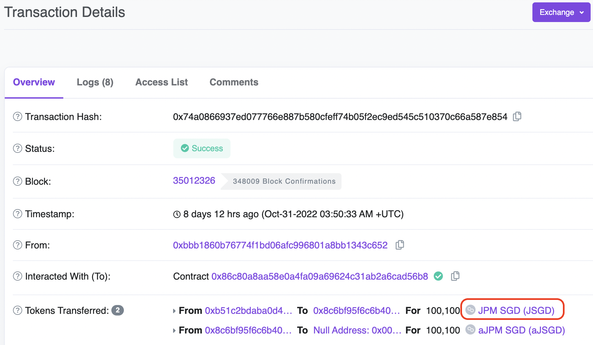593x345 pixels.
Task: Copy the transaction hash to clipboard
Action: pyautogui.click(x=517, y=117)
